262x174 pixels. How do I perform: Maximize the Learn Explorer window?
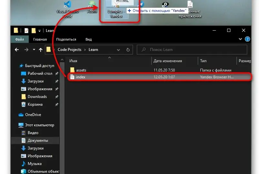[x=229, y=30]
